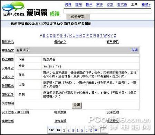Screen dimensions: 155x135
Task: Select letter R in alphabet index
Action: [95, 36]
